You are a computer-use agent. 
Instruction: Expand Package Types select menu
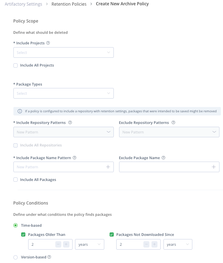pyautogui.click(x=63, y=93)
